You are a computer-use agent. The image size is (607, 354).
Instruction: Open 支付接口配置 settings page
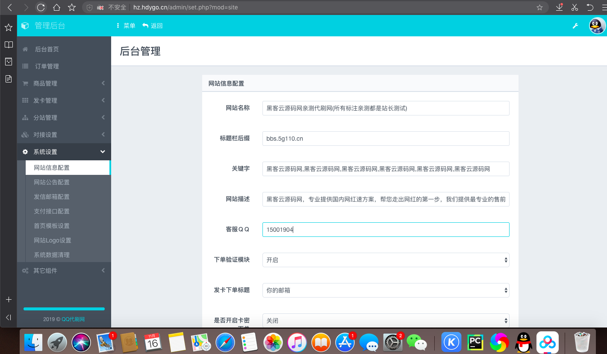(52, 211)
